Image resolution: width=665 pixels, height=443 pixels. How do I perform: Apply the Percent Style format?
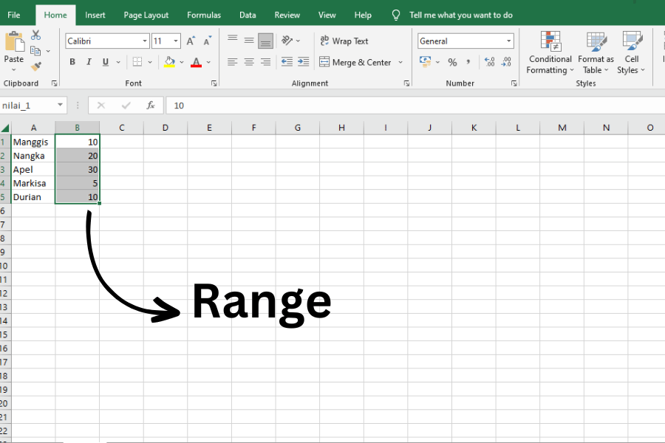[x=452, y=62]
